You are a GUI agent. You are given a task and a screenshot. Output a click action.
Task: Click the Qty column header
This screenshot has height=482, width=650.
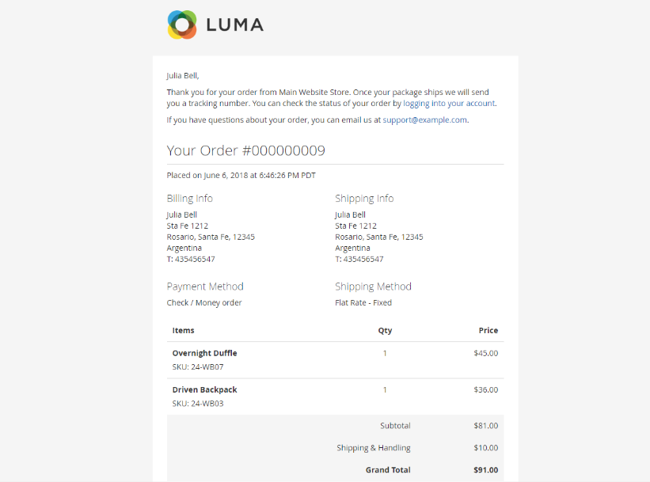coord(385,331)
